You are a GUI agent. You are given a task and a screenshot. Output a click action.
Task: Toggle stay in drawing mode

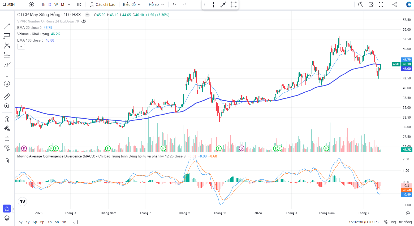coord(7,129)
